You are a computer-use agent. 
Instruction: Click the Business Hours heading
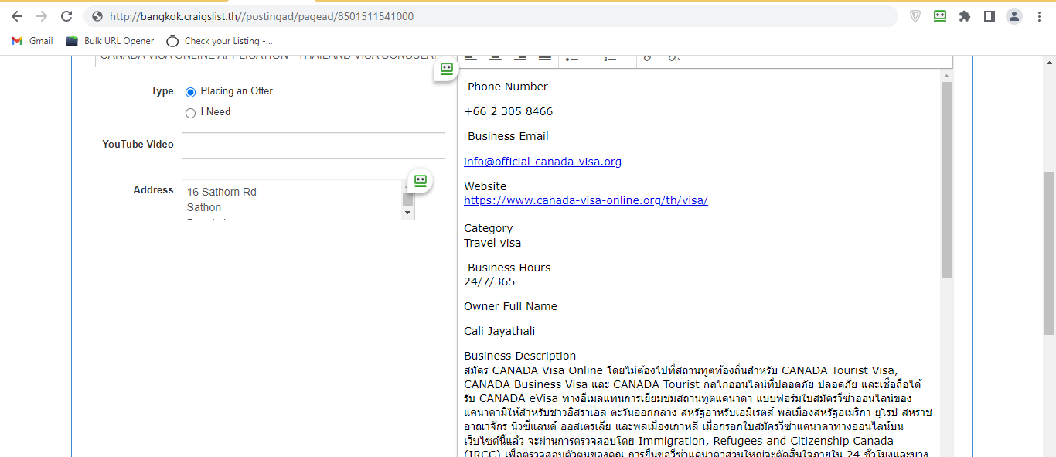(x=509, y=268)
